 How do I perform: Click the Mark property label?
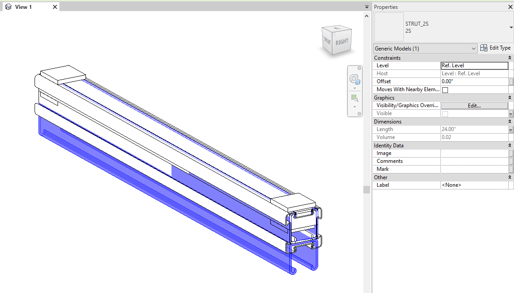click(382, 169)
